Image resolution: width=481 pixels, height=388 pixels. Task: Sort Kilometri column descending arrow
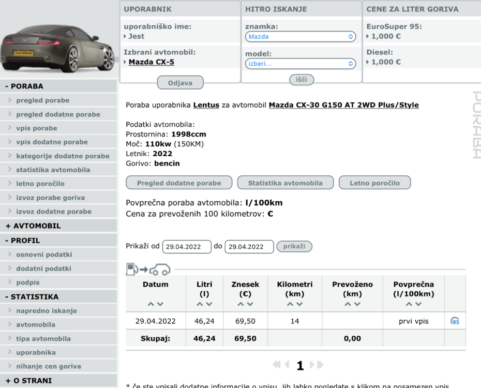(299, 304)
